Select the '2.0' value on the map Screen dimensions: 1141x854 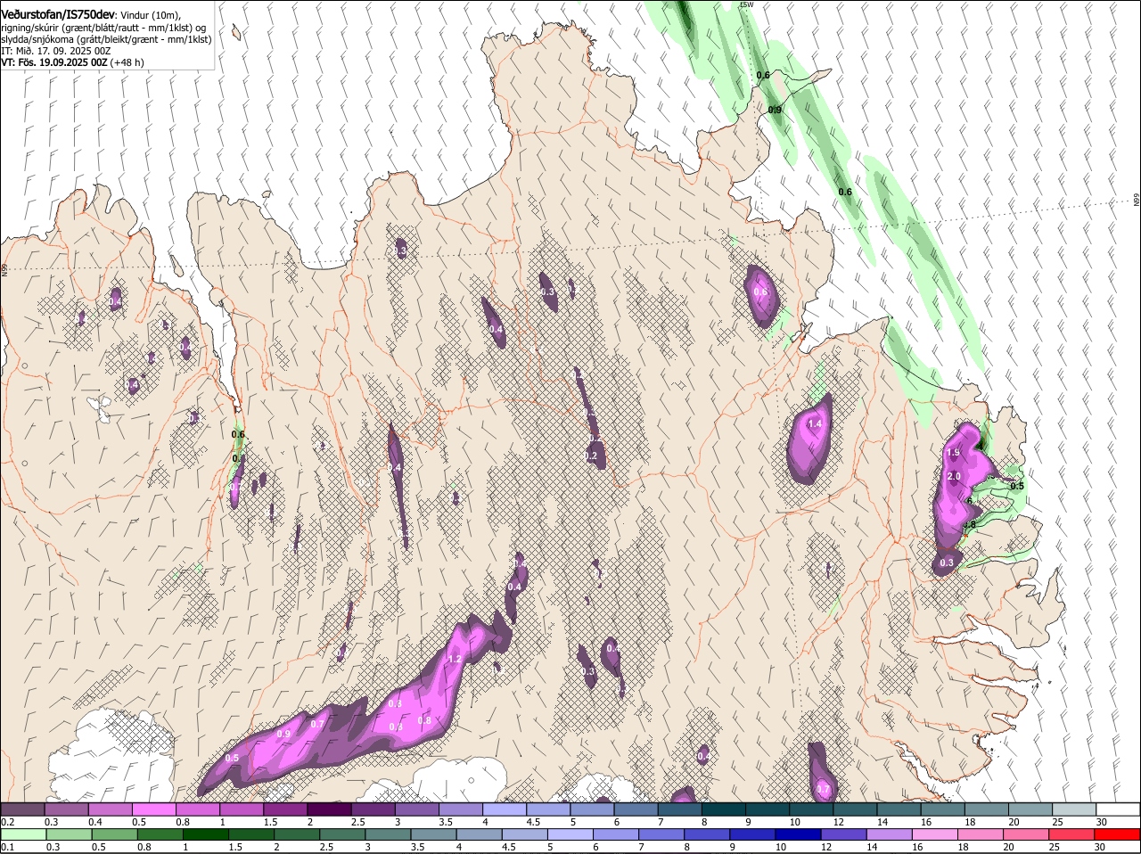click(954, 477)
